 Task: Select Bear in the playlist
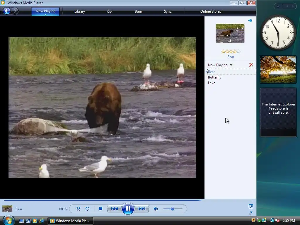(231, 72)
